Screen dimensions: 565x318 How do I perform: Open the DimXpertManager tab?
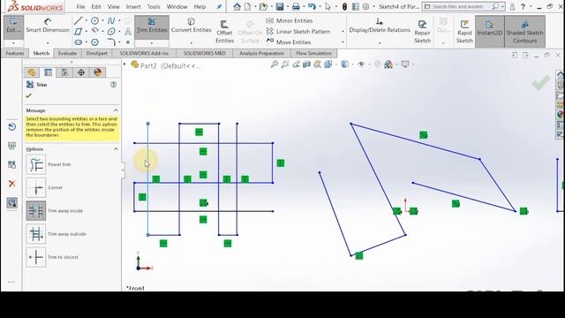click(x=81, y=72)
